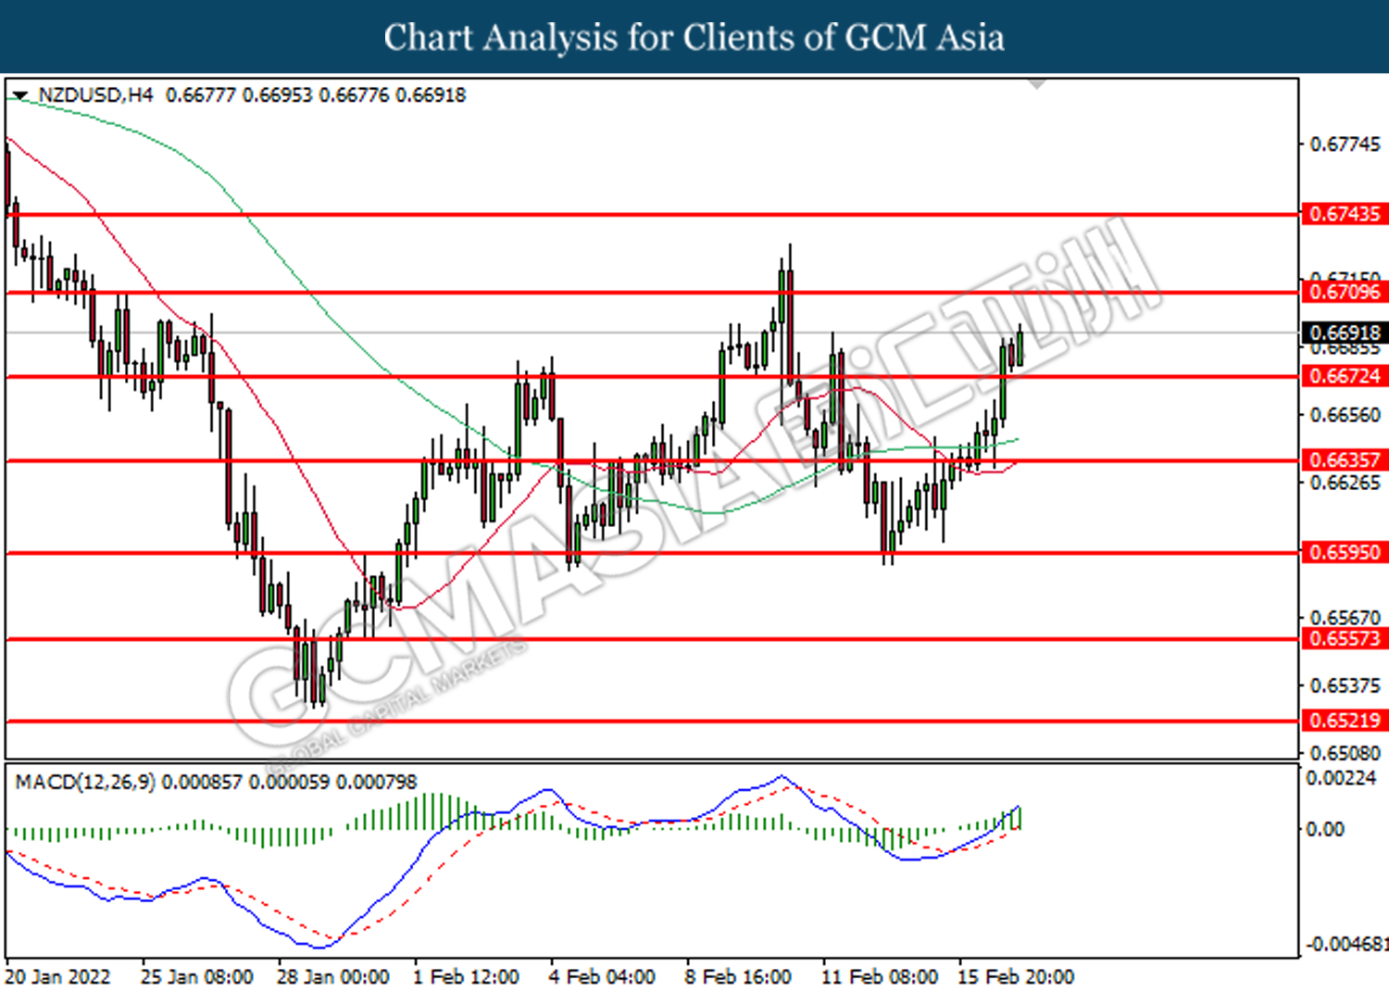Click the 8 Feb 16:00 time label
This screenshot has height=992, width=1389.
point(738,977)
